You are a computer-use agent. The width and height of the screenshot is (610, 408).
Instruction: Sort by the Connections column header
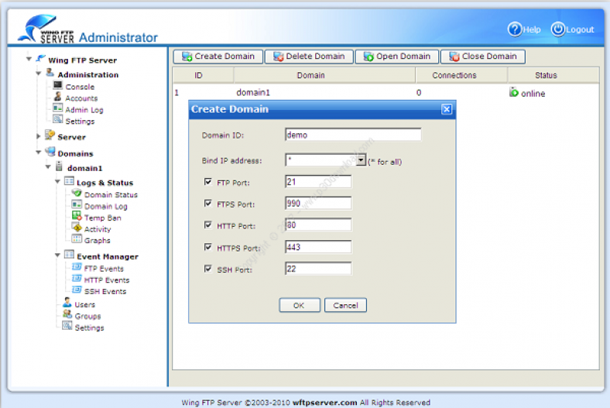461,75
